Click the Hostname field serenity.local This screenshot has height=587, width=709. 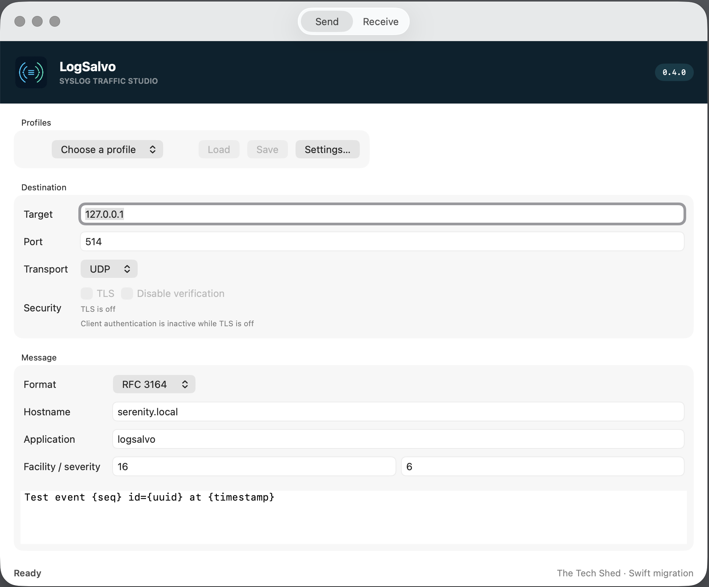point(398,412)
